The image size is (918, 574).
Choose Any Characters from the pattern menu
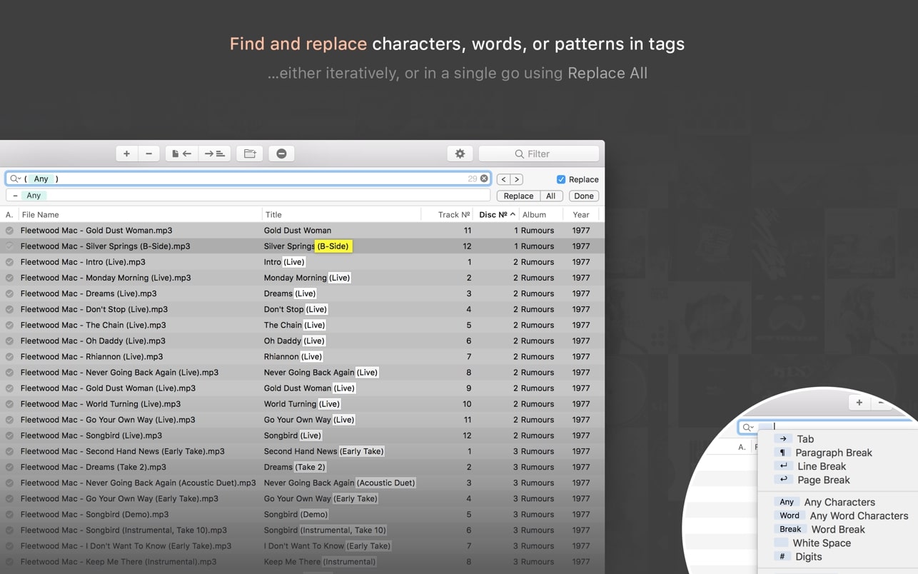(x=839, y=502)
